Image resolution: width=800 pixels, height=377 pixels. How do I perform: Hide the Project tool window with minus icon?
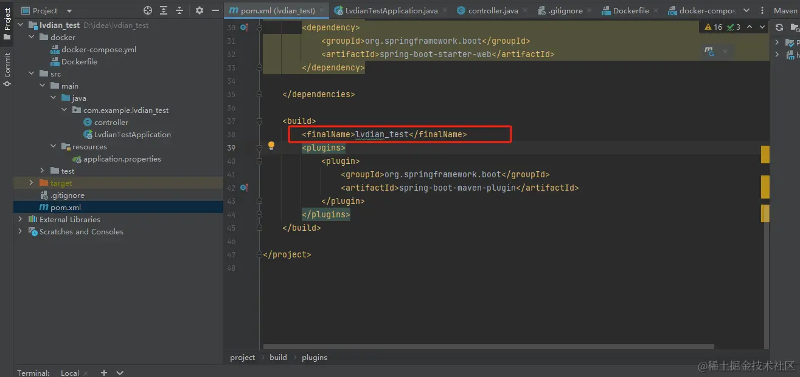214,10
